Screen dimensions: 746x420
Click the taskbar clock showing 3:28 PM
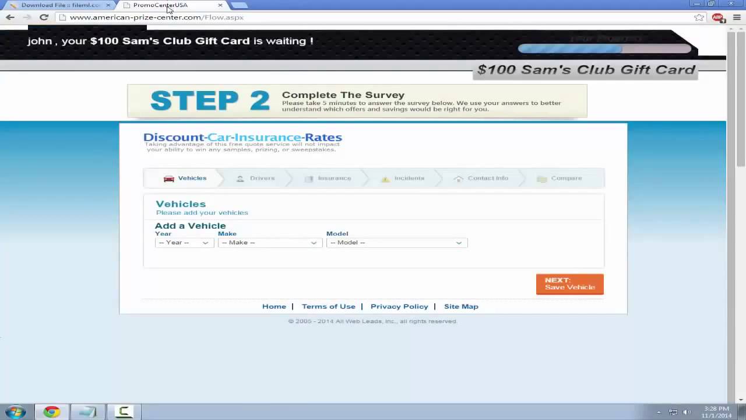tap(716, 412)
